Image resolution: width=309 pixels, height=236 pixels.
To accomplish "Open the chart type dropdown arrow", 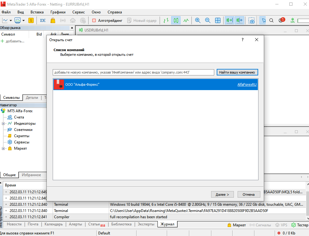I will tap(11, 21).
